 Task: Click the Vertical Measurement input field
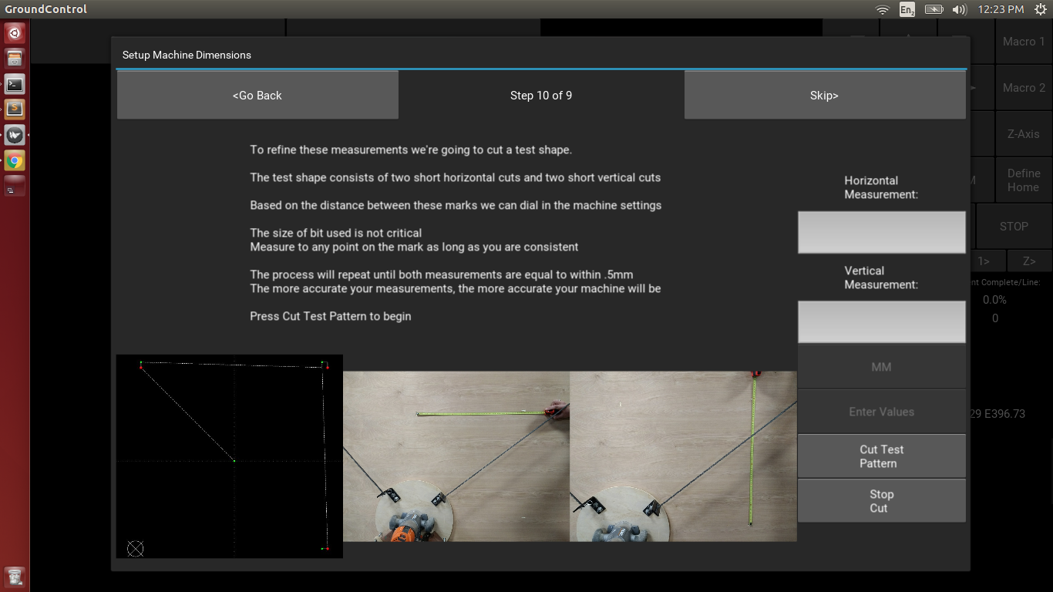[881, 321]
